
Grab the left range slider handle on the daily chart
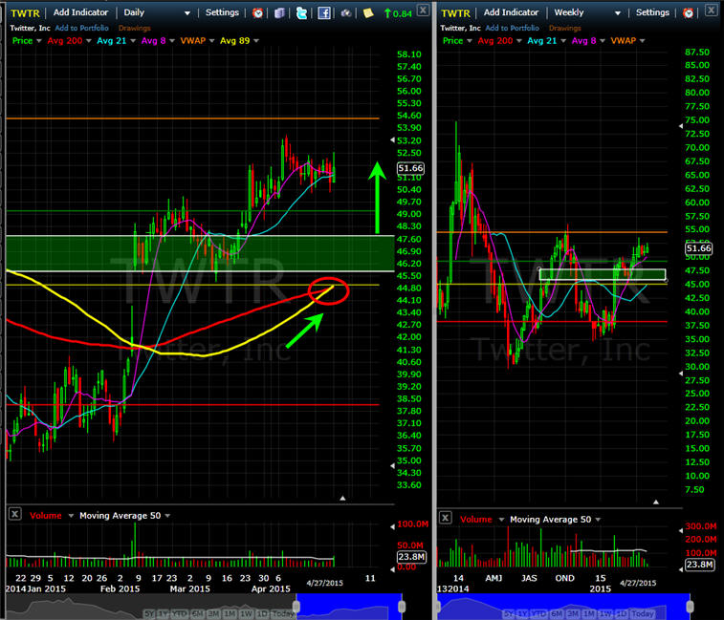(296, 607)
